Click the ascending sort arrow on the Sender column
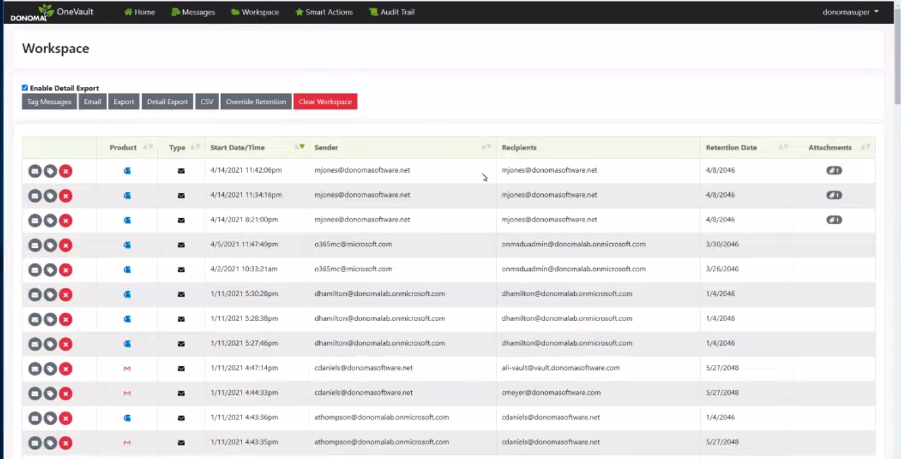This screenshot has height=459, width=901. pyautogui.click(x=484, y=147)
